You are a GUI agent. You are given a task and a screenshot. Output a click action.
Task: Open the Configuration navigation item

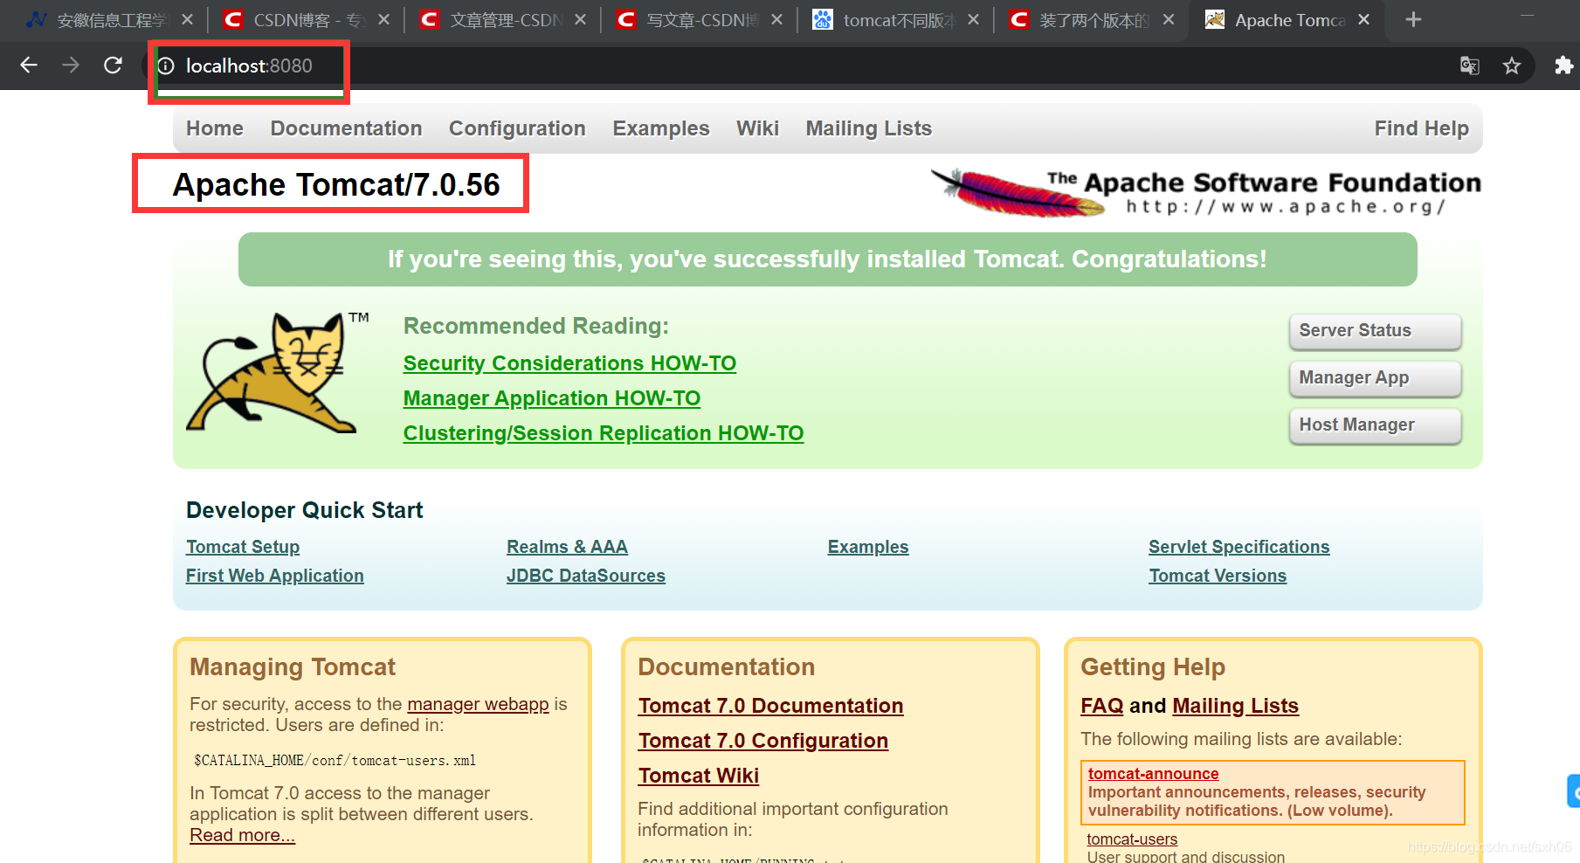coord(517,128)
